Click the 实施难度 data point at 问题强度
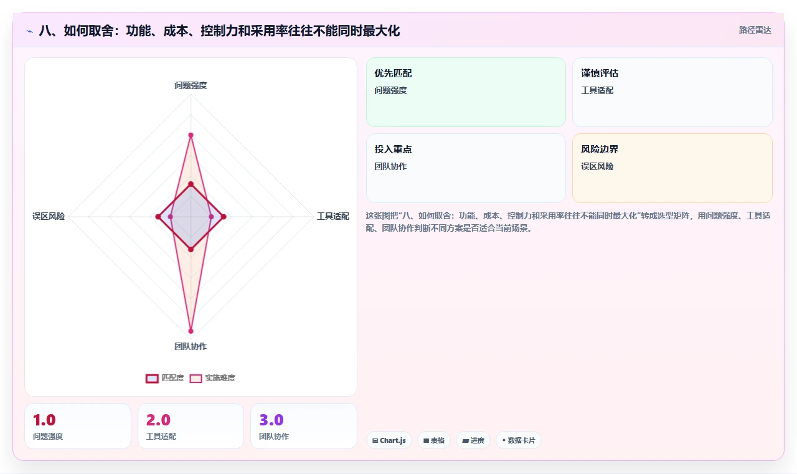797x474 pixels. click(191, 135)
